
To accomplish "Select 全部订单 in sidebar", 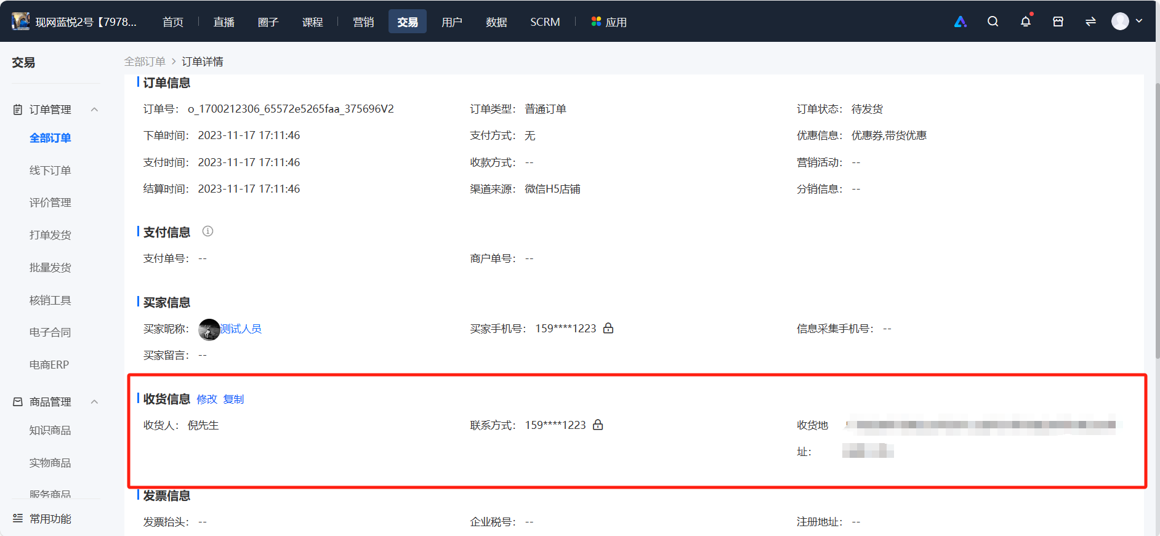I will tap(50, 138).
